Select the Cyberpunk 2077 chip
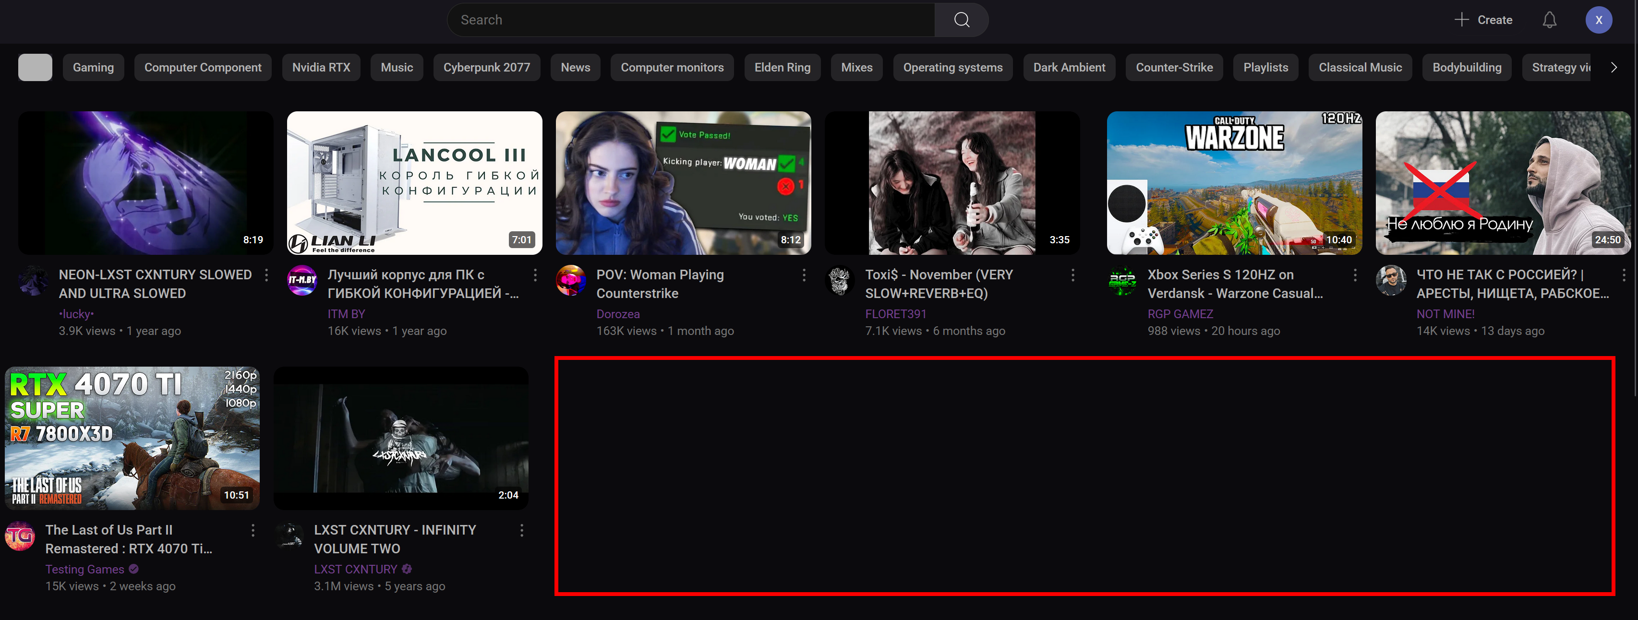The height and width of the screenshot is (620, 1638). click(486, 67)
